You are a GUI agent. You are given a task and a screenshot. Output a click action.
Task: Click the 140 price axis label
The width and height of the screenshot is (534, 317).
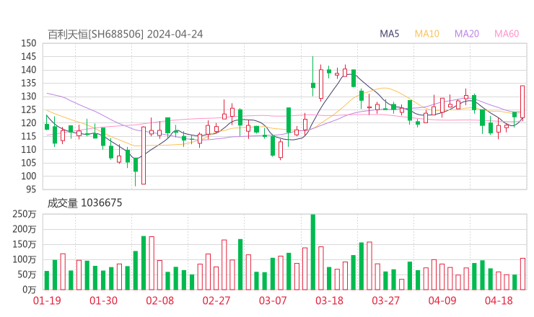click(x=29, y=70)
